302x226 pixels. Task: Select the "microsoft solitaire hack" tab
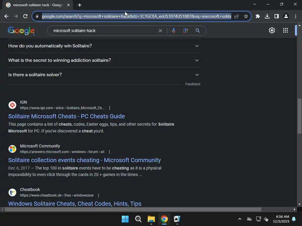pyautogui.click(x=38, y=5)
